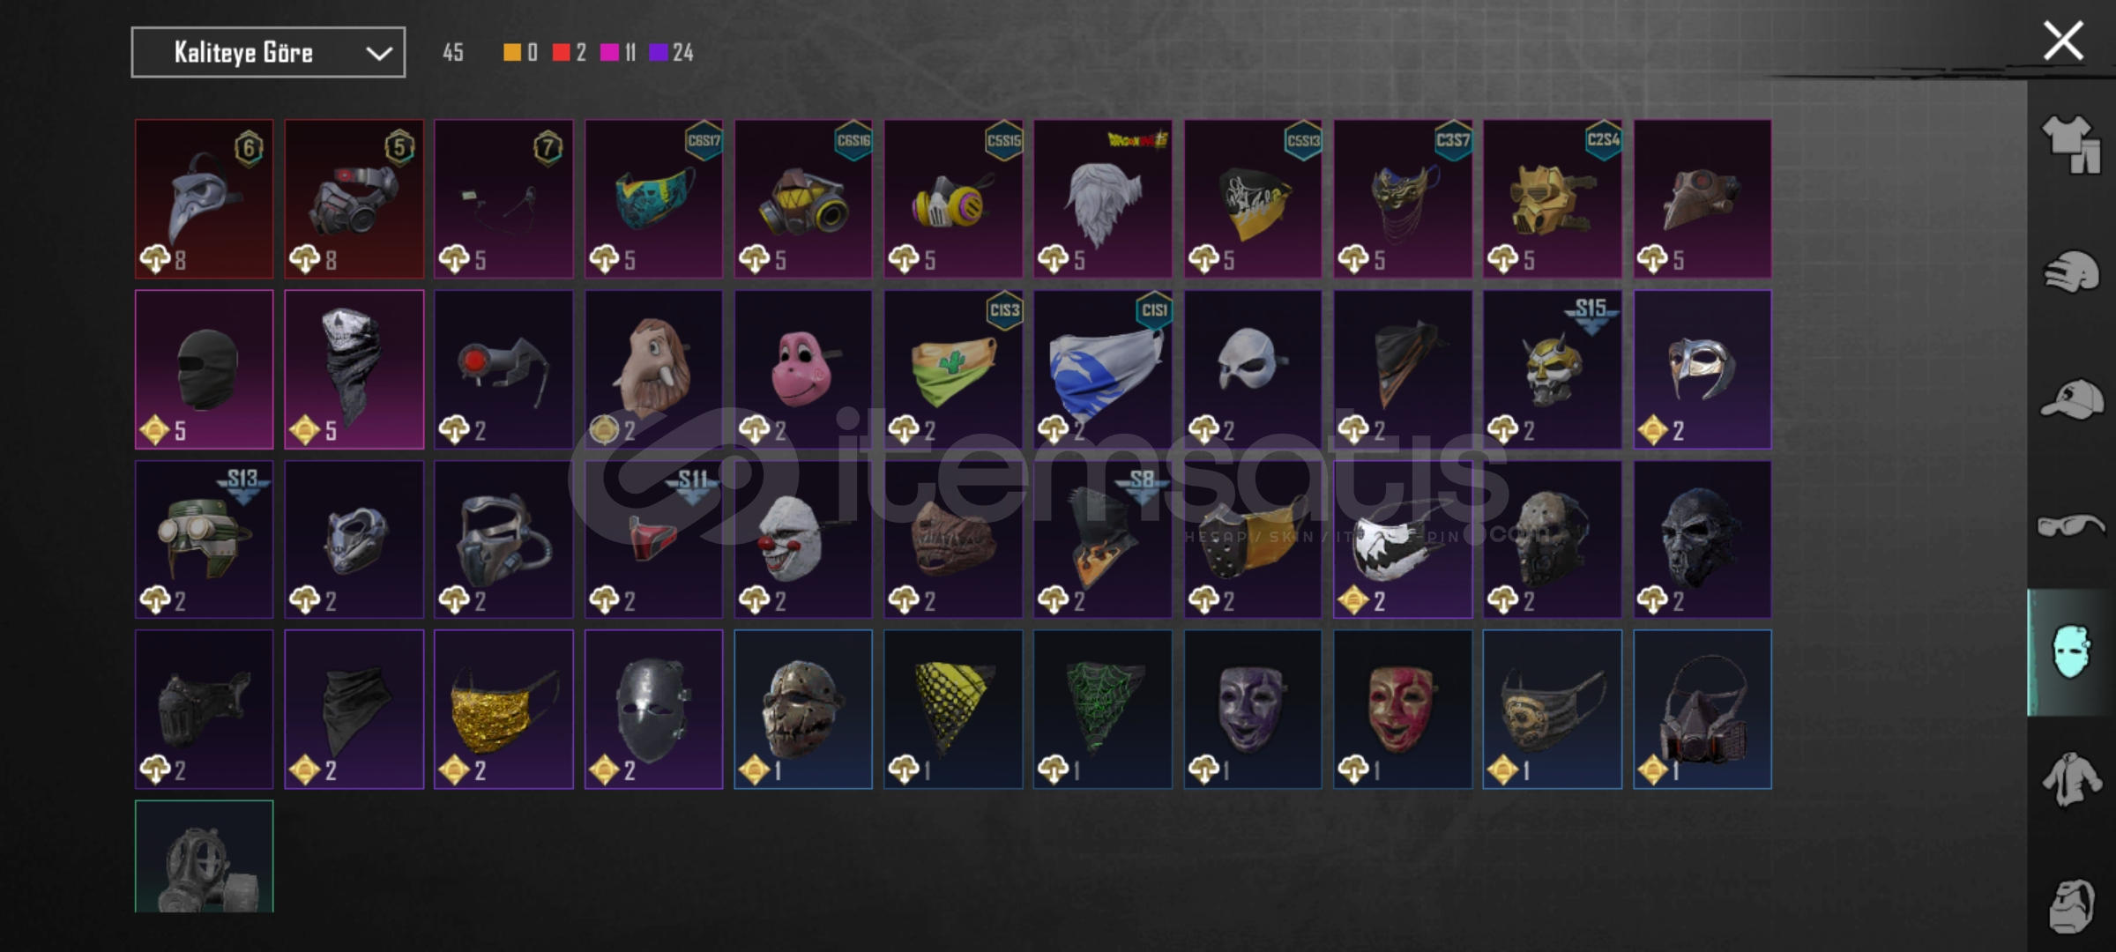Select the white spiky hair item
The image size is (2116, 952).
(1103, 199)
